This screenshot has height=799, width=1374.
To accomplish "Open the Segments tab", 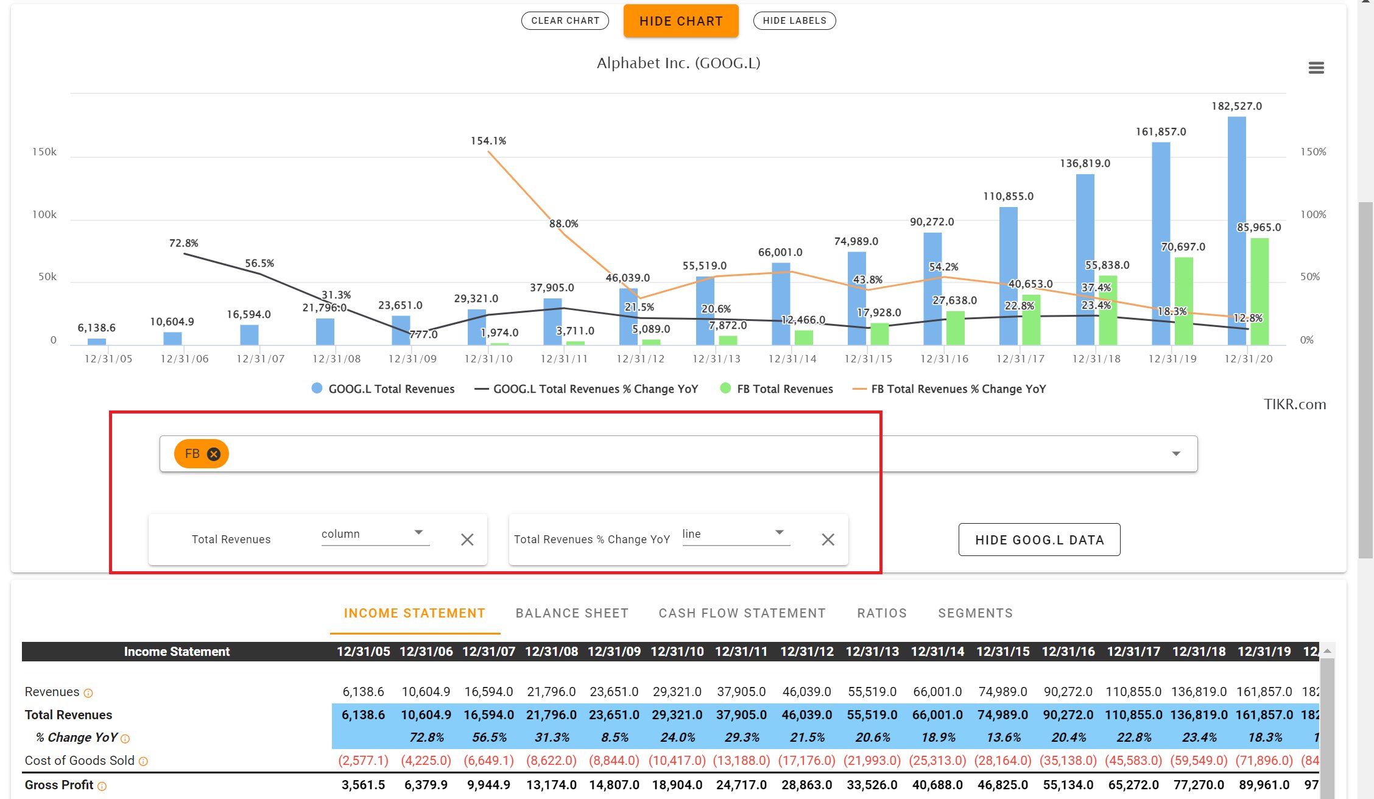I will point(975,613).
